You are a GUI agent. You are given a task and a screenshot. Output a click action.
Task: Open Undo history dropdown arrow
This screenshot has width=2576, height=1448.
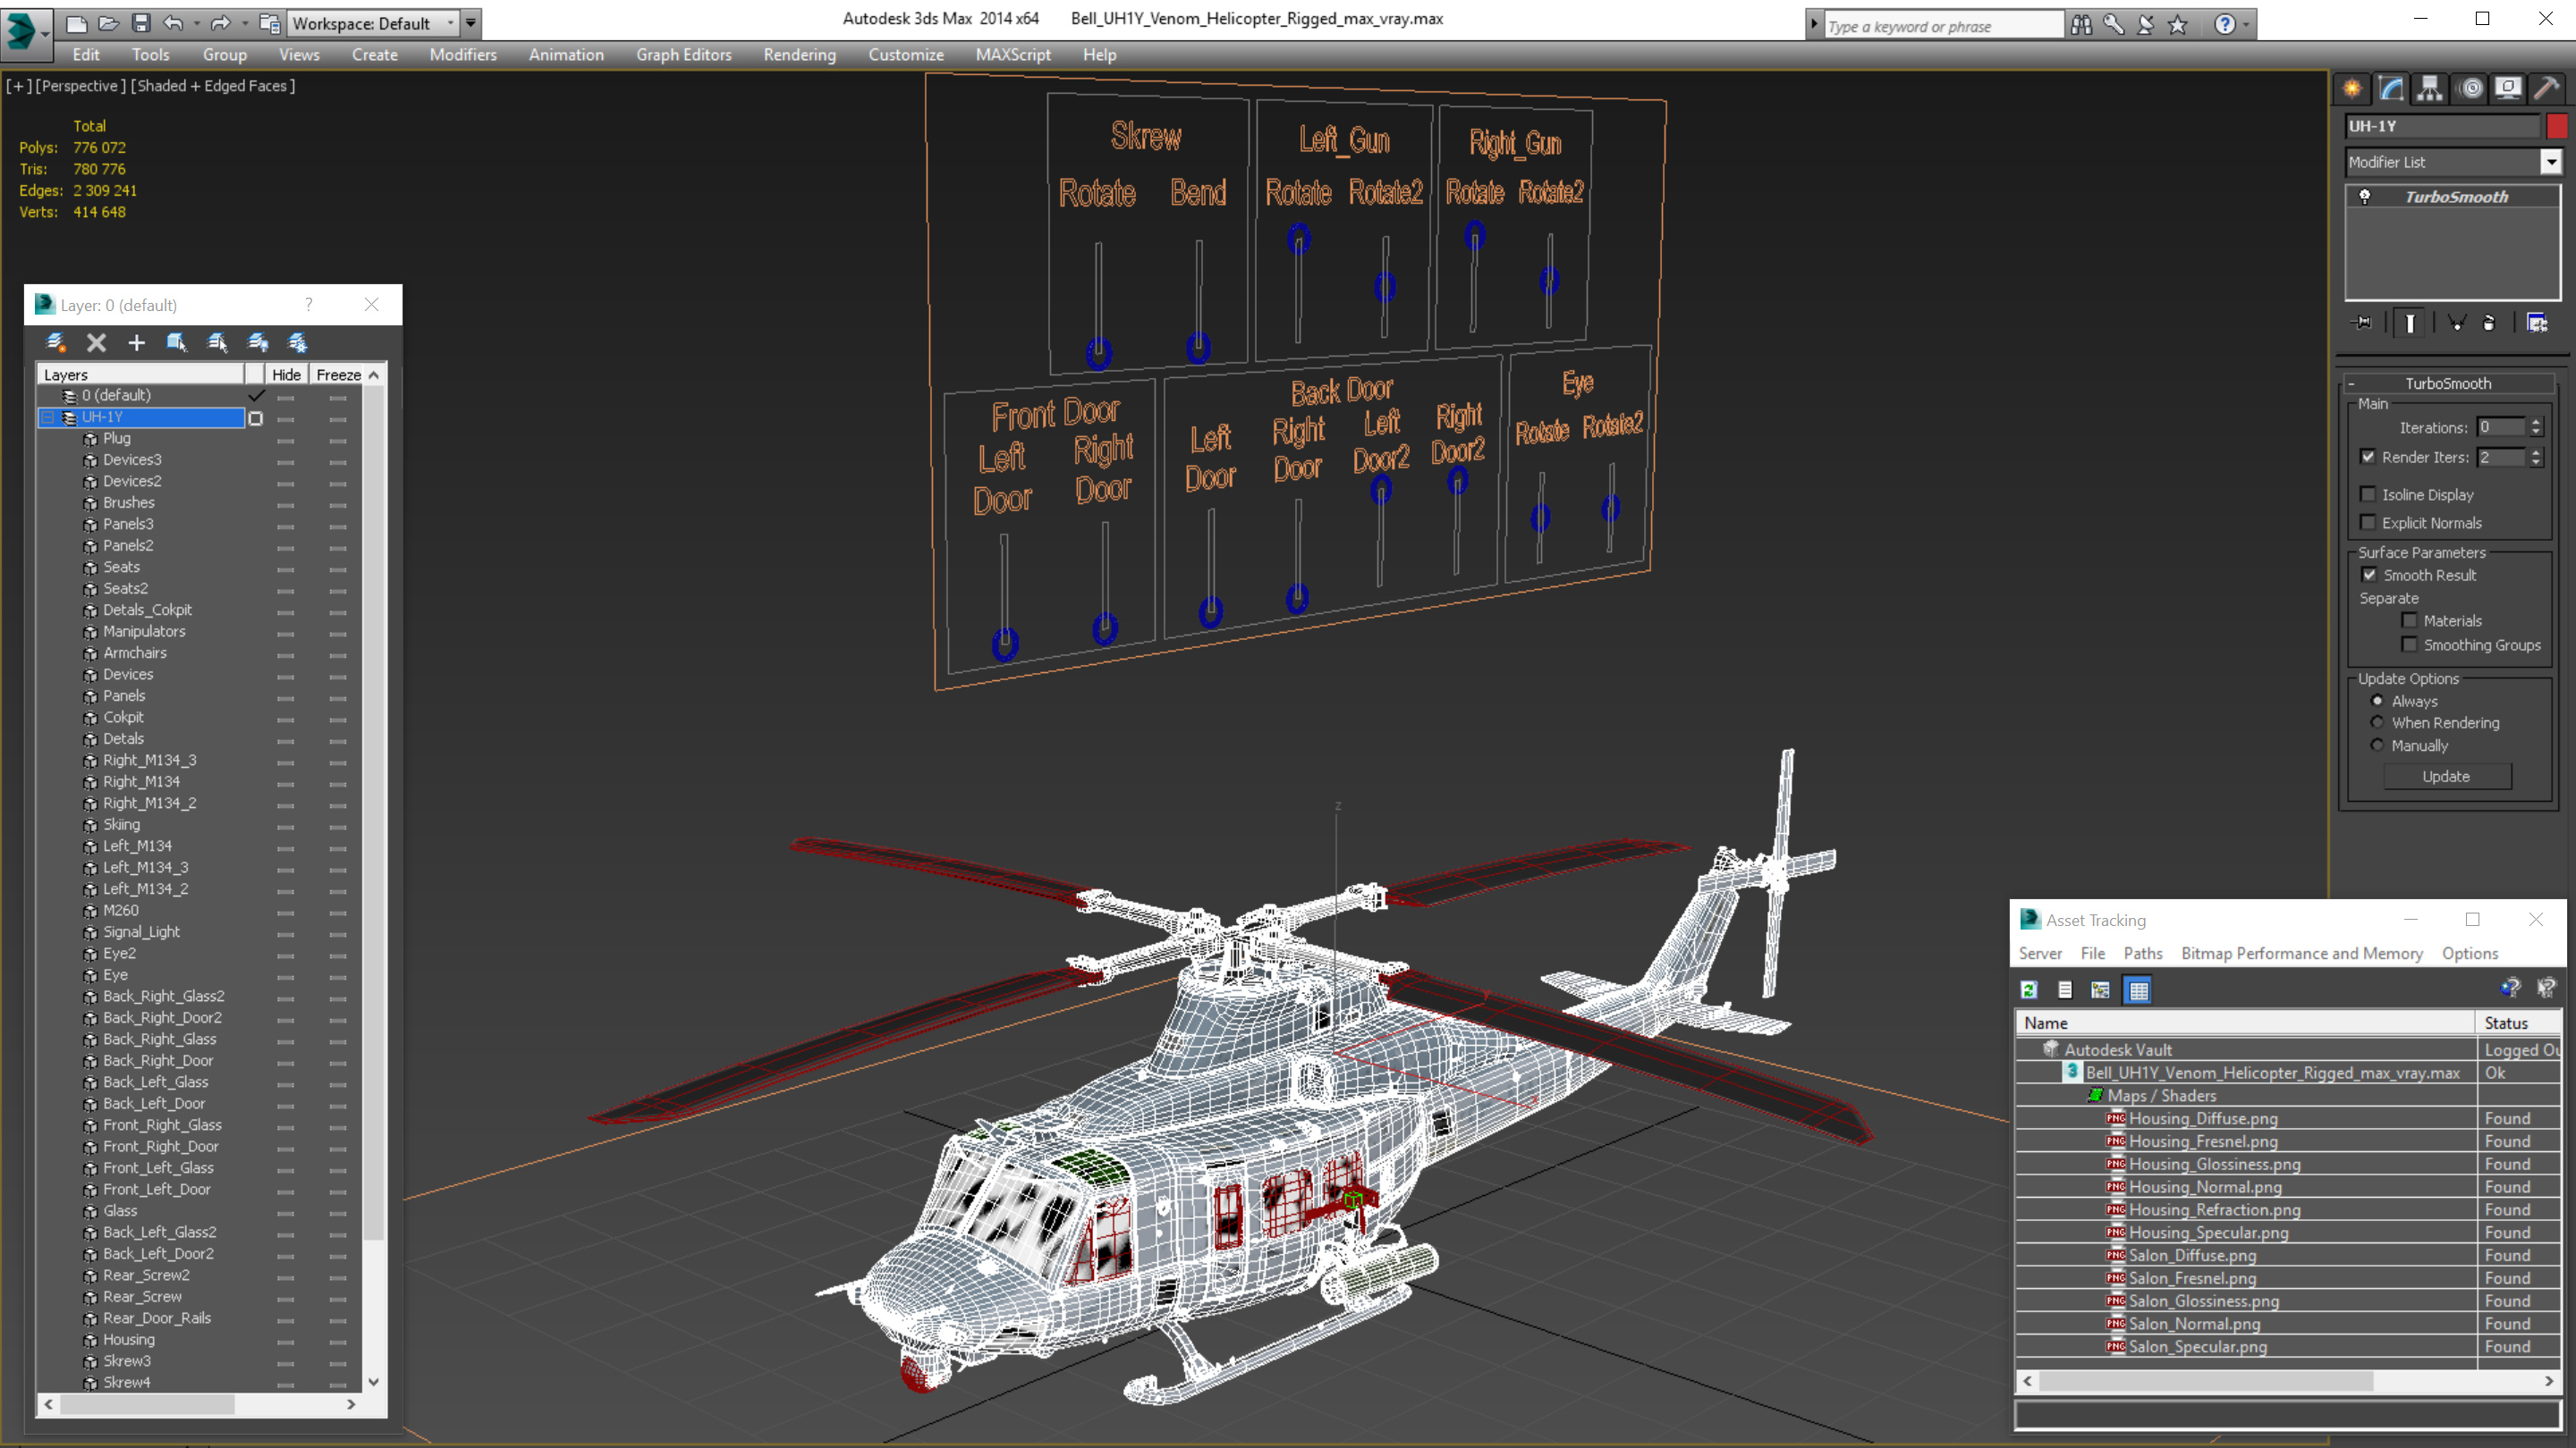(196, 22)
